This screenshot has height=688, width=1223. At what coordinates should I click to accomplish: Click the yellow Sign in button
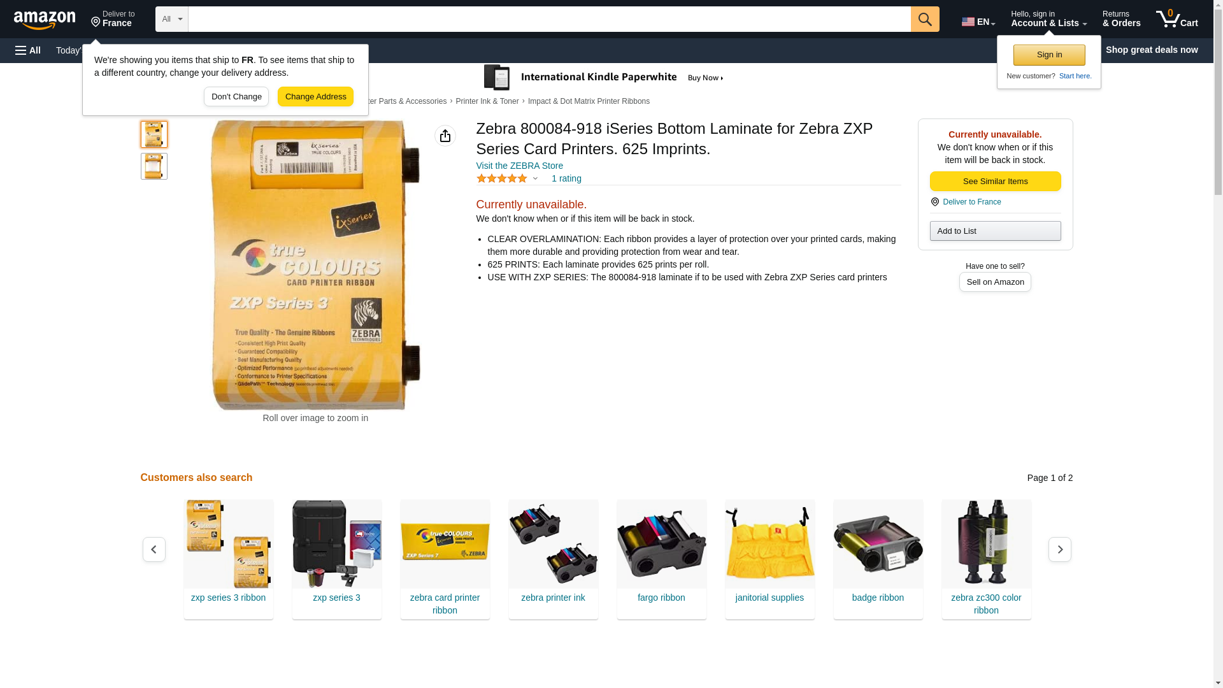tap(1049, 55)
